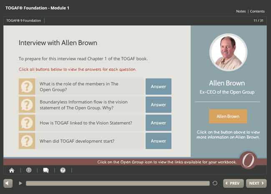Click the Open Group logo icon
Screen dimensions: 271x194
click(248, 160)
